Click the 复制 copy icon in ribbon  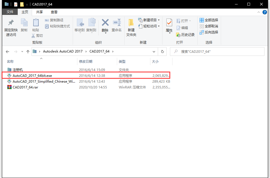pos(24,23)
